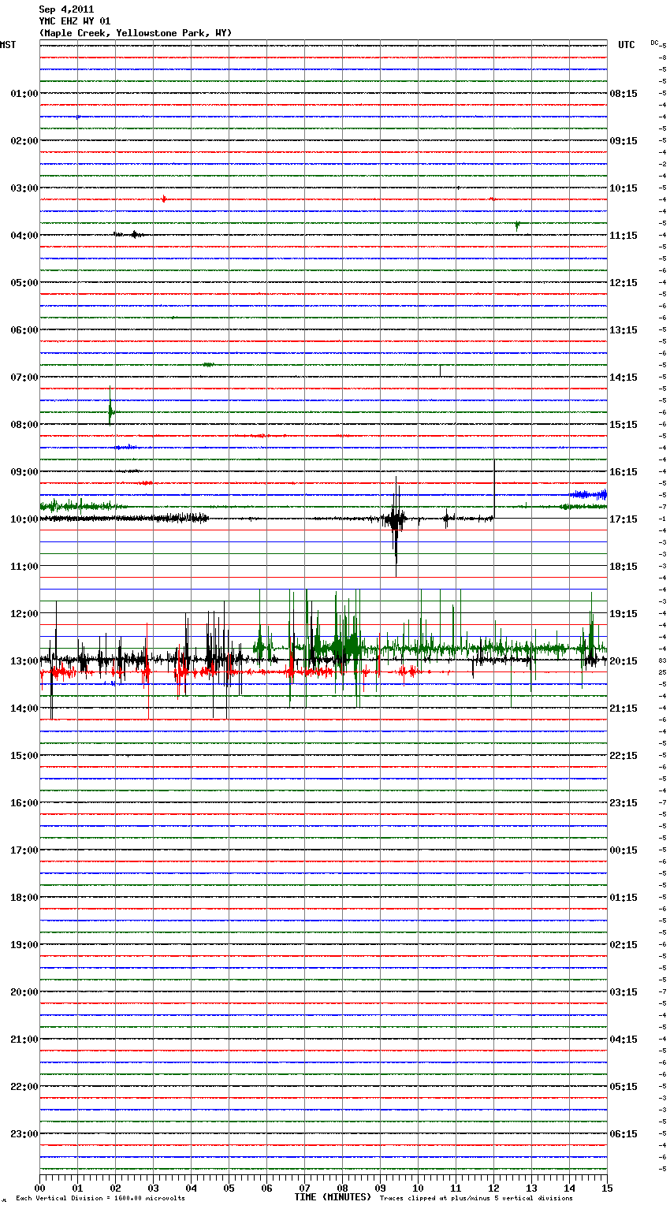
Task: Click the black wiggle at the start of the 04:00 trace
Action: pos(130,234)
